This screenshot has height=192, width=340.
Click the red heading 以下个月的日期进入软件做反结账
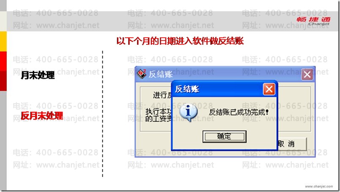pos(180,41)
